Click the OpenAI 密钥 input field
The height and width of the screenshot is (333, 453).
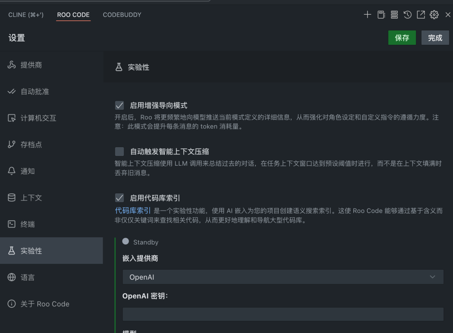283,314
